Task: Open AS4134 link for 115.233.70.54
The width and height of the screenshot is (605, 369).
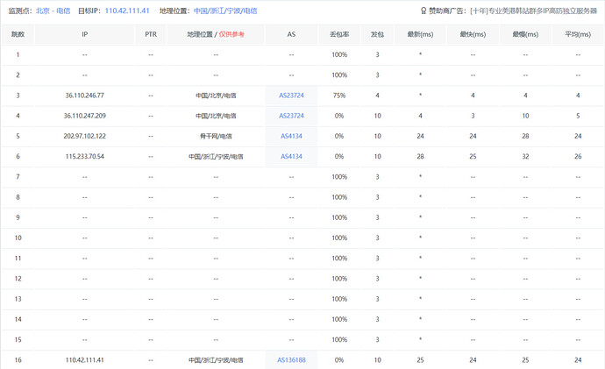Action: (x=291, y=157)
